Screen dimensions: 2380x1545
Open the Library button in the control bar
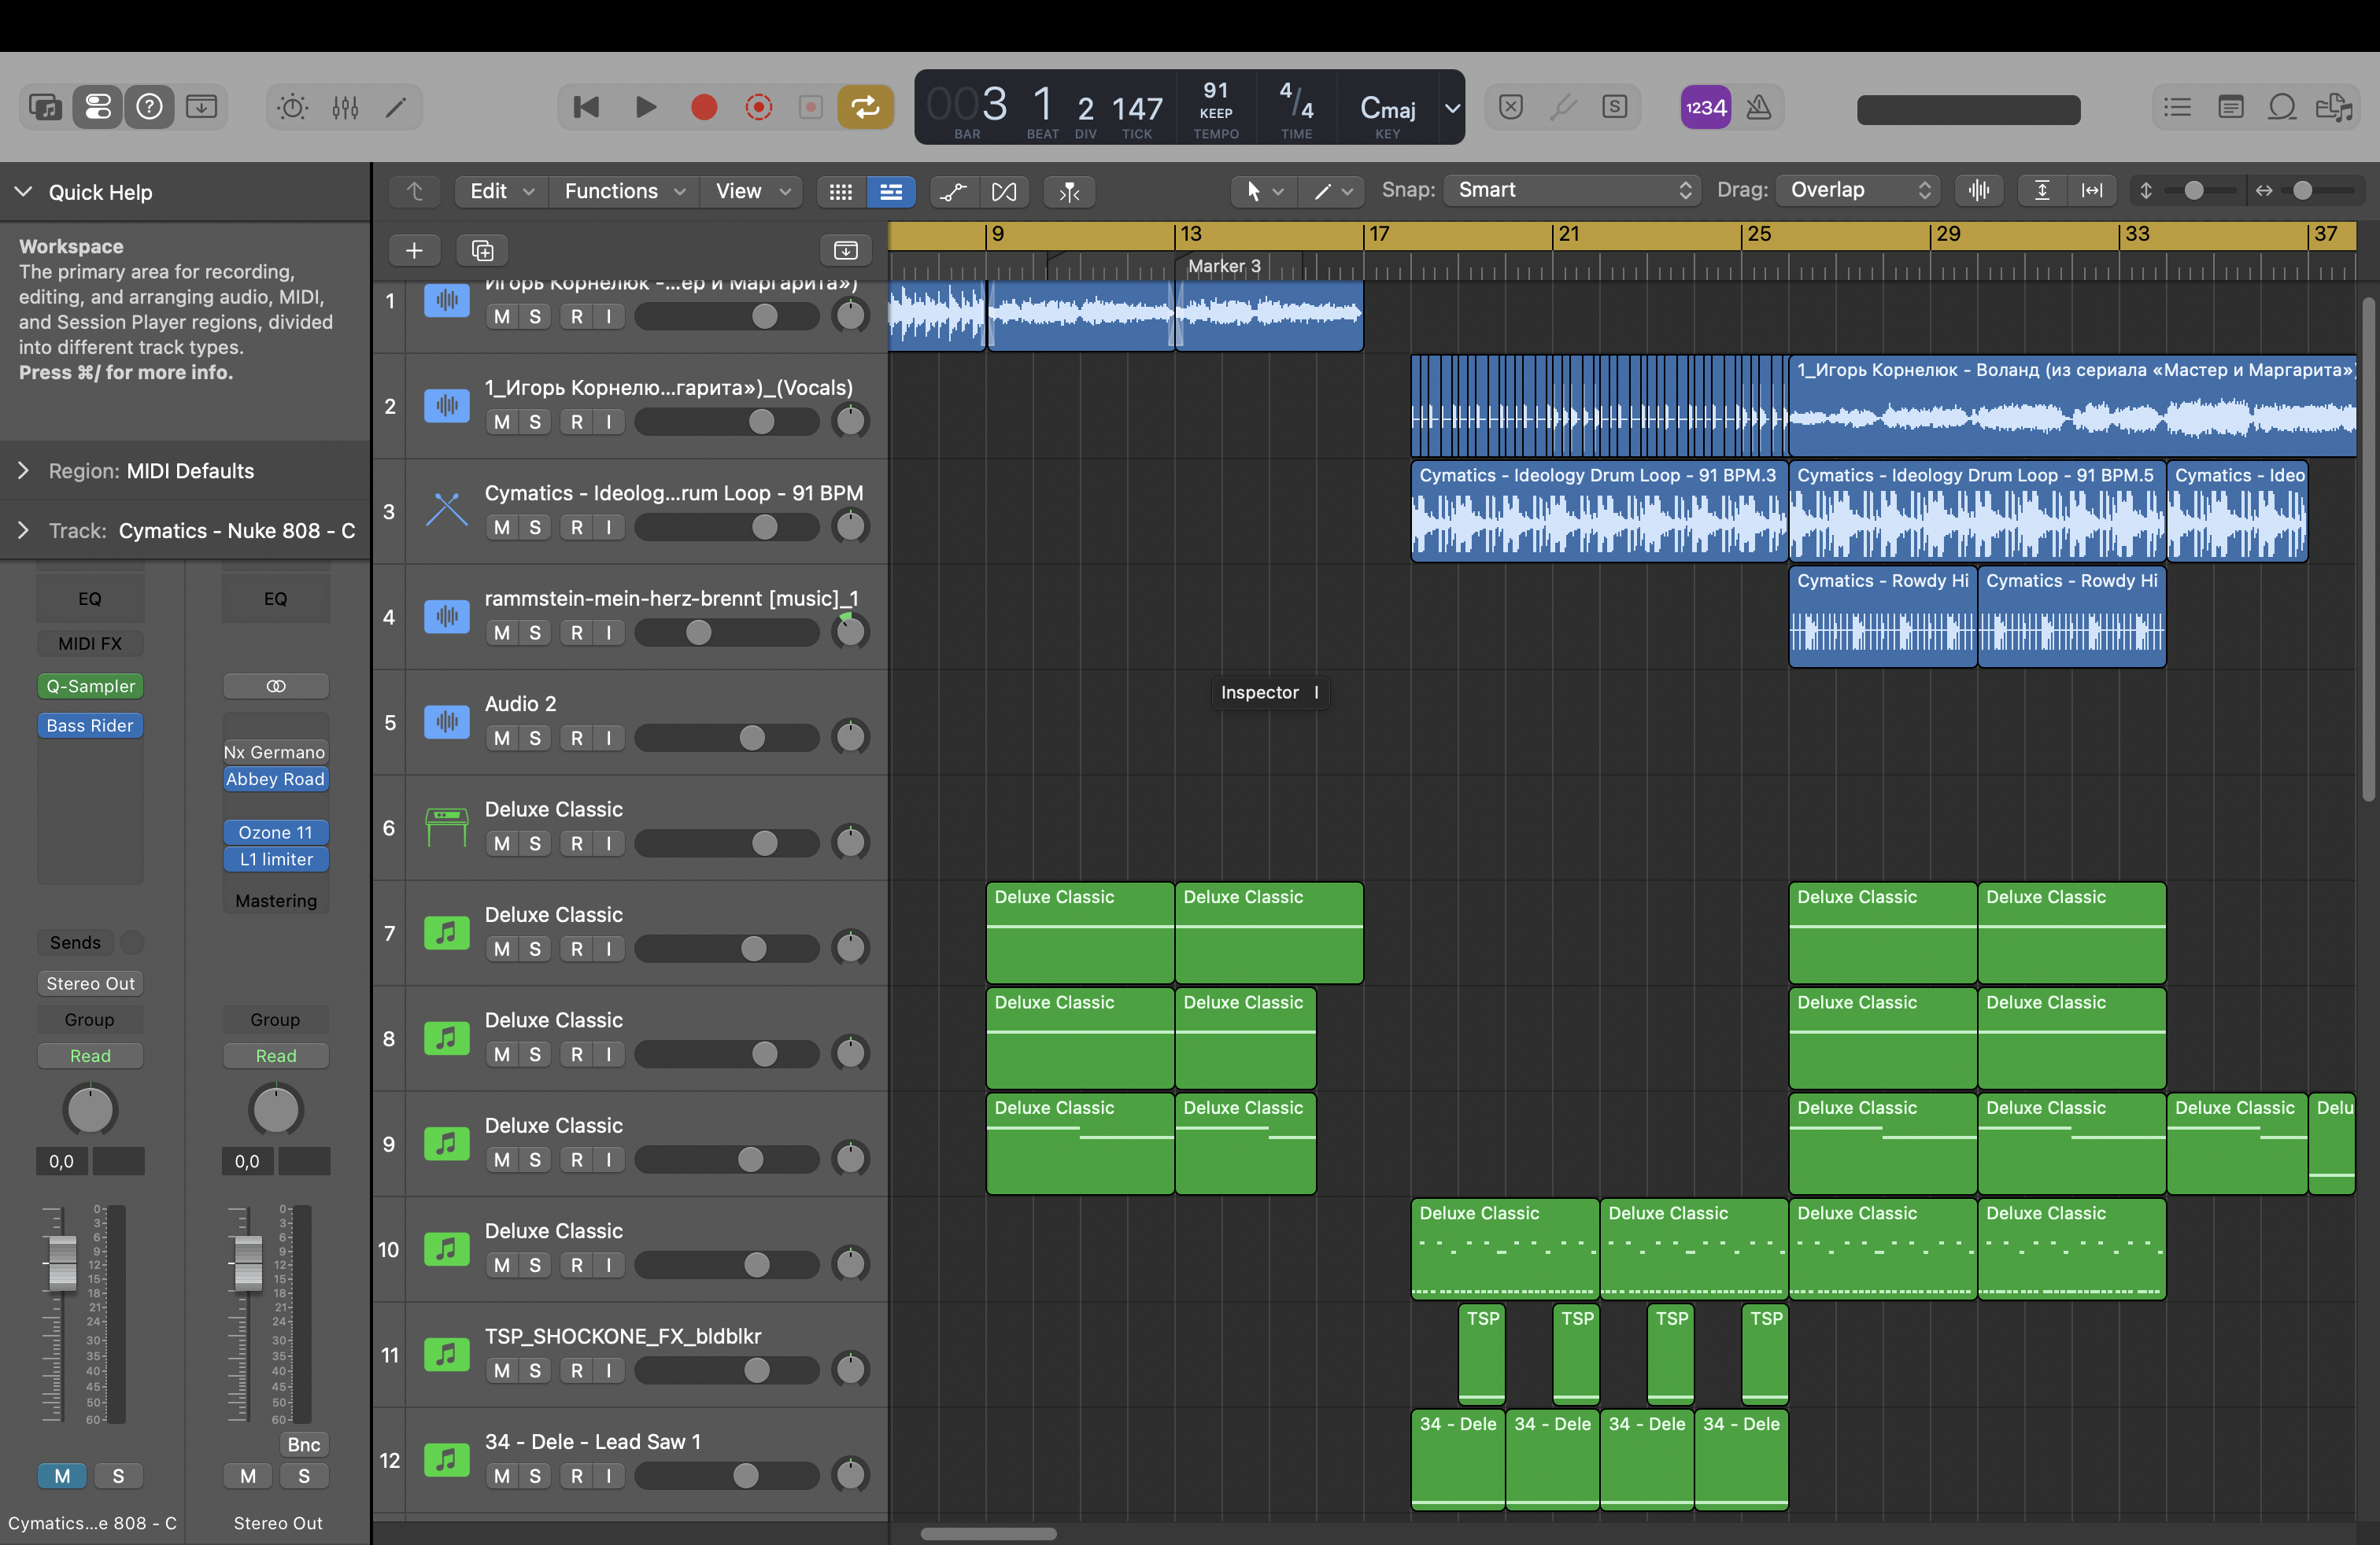pyautogui.click(x=46, y=107)
